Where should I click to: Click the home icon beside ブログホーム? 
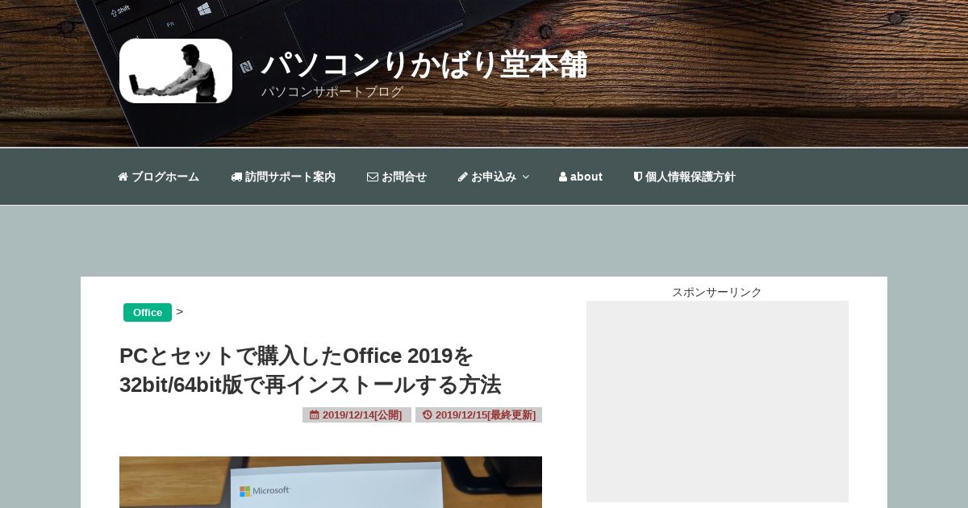[x=123, y=177]
